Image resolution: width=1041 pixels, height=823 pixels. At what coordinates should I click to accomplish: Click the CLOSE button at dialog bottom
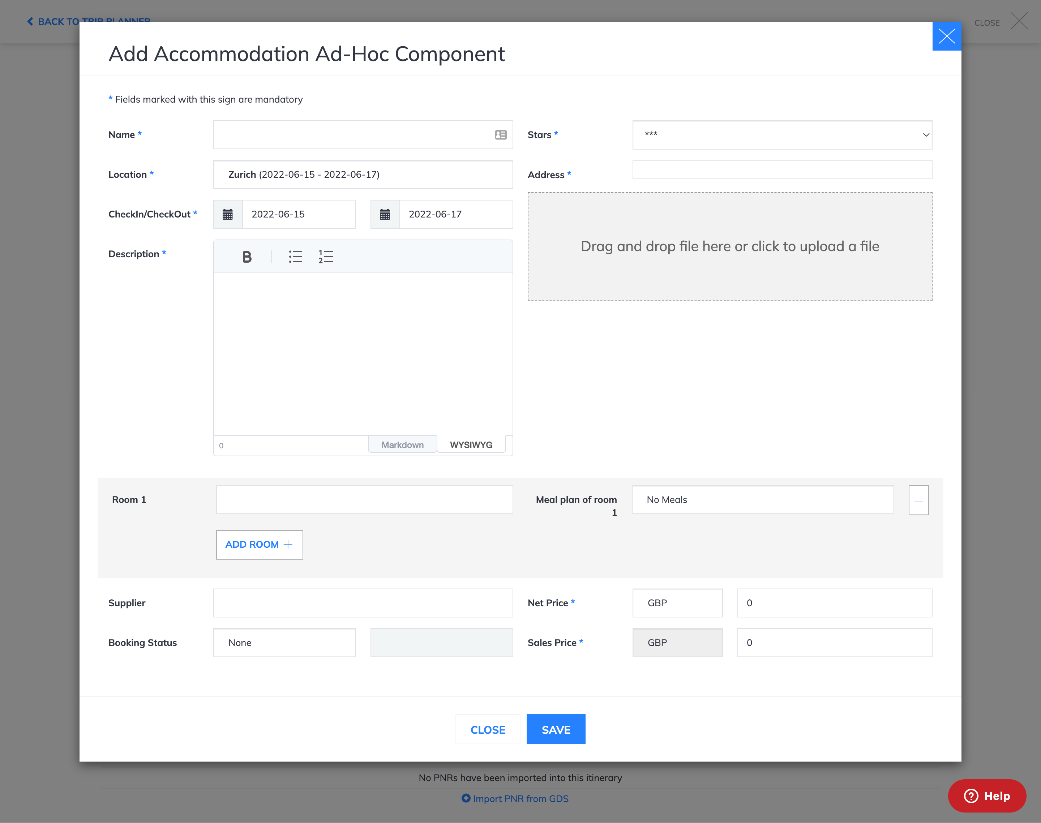(x=488, y=729)
